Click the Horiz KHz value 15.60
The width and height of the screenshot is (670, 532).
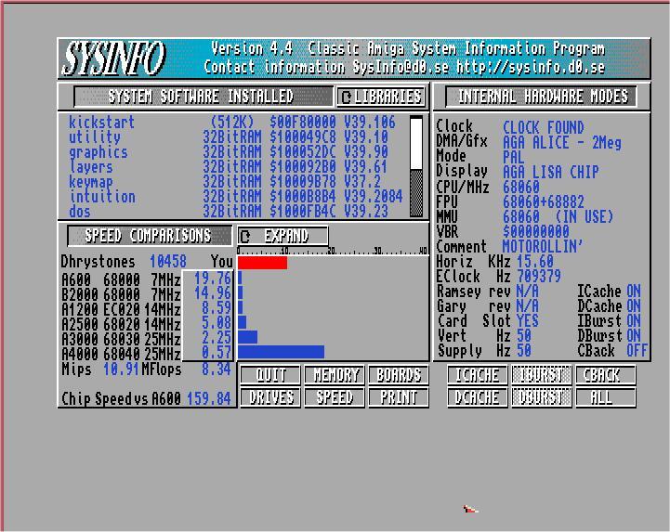pos(535,261)
